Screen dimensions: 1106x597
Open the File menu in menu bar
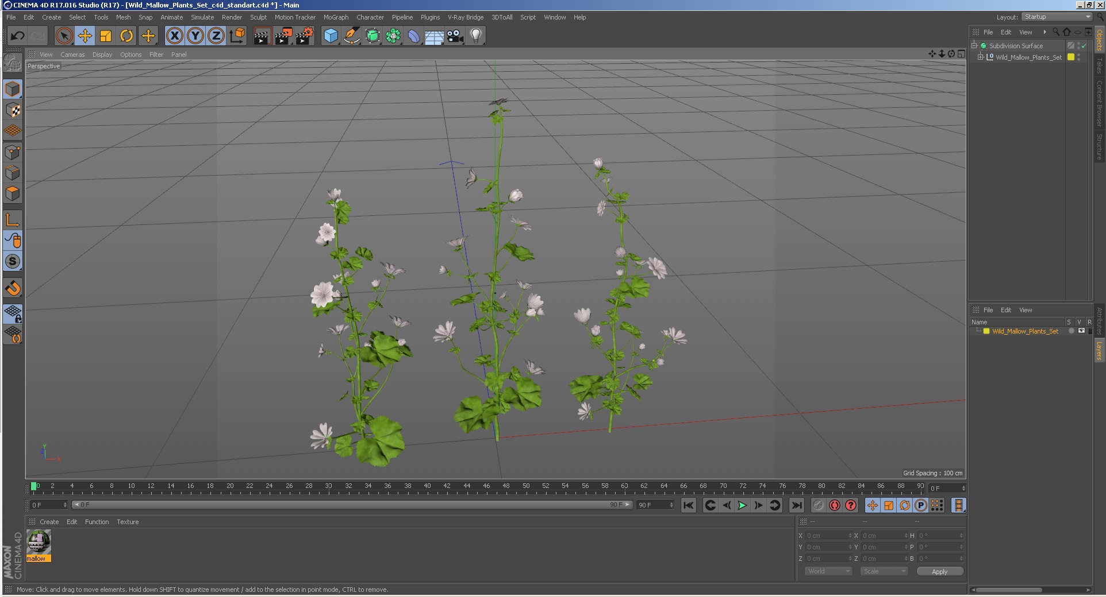11,17
